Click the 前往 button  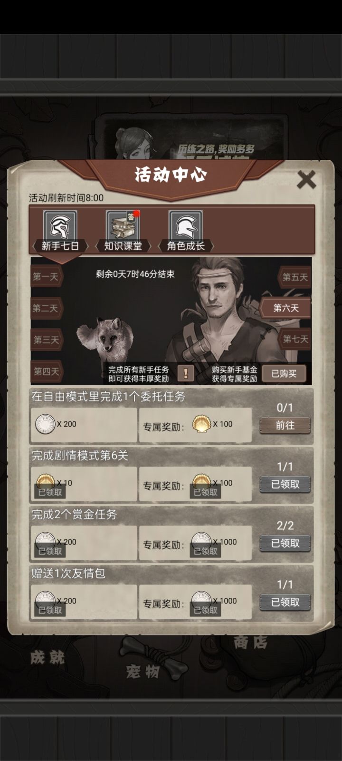click(x=285, y=425)
